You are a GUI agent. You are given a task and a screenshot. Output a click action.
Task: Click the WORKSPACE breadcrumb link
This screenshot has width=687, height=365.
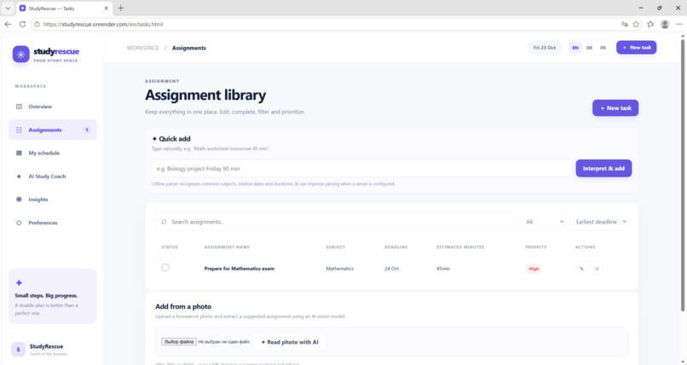point(143,48)
